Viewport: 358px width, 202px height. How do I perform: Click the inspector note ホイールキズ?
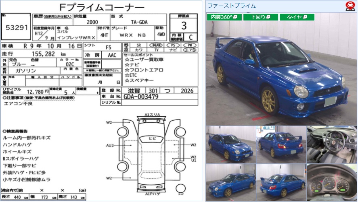(x=17, y=152)
